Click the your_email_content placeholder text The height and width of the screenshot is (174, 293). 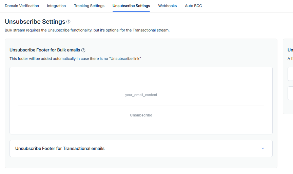[141, 95]
